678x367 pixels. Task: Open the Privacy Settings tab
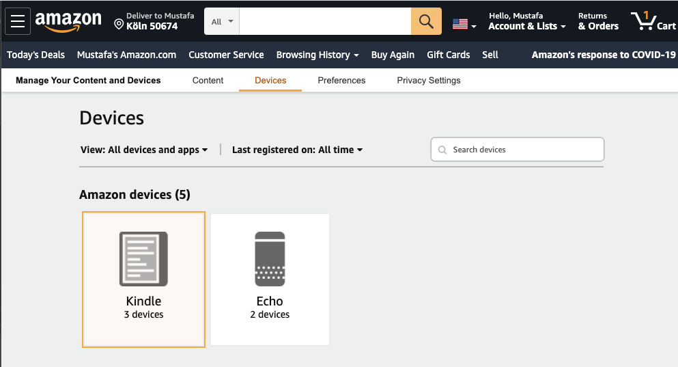click(x=429, y=81)
